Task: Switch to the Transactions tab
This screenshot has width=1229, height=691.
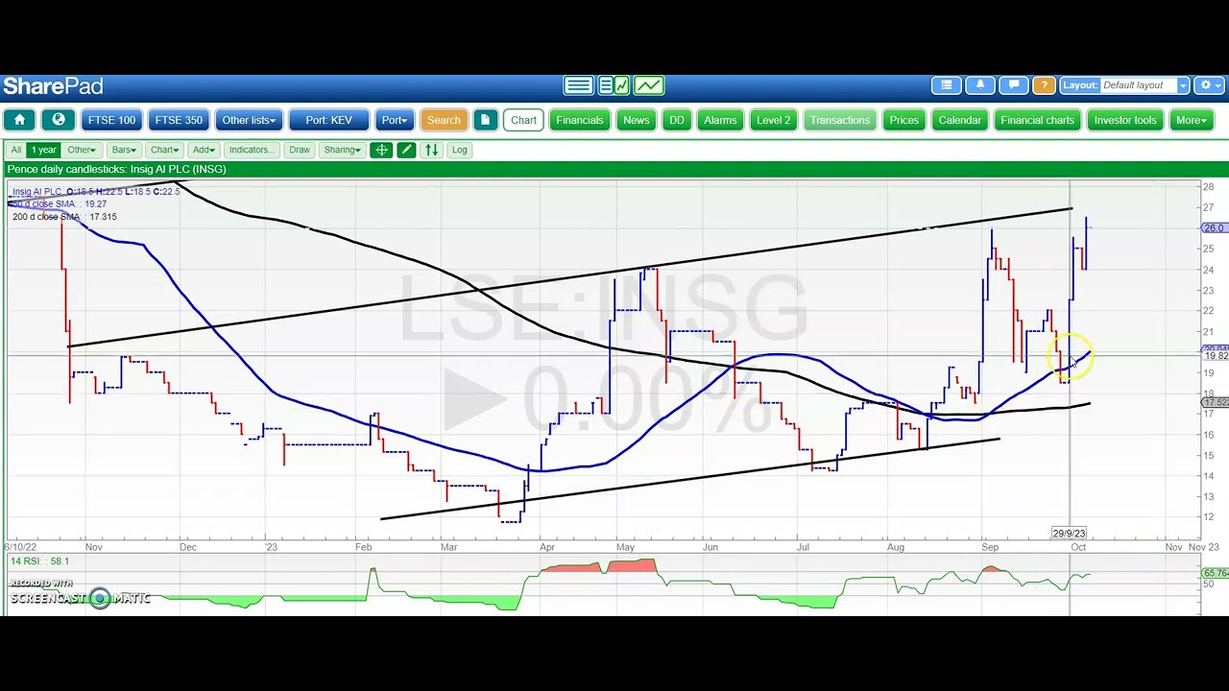Action: tap(839, 120)
